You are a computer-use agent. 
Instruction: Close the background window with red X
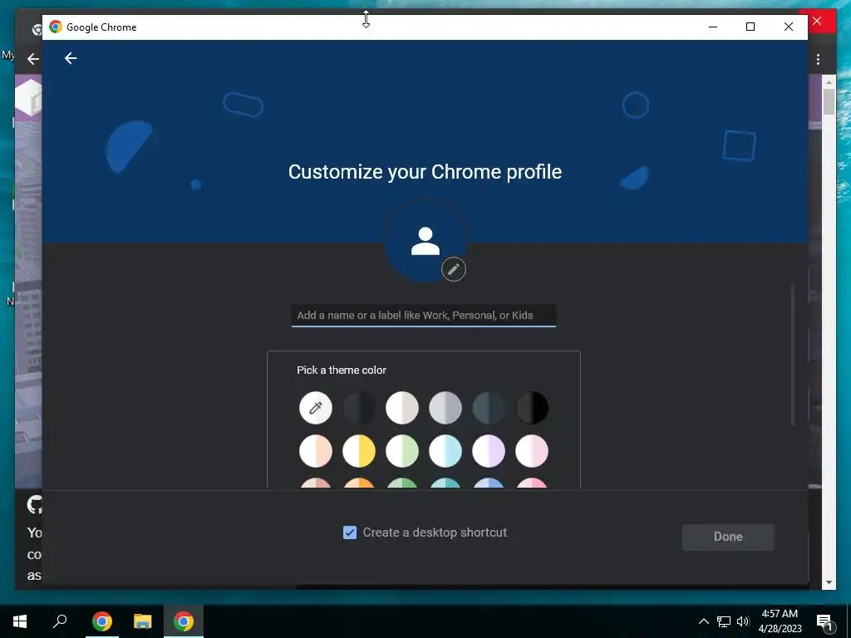(818, 21)
